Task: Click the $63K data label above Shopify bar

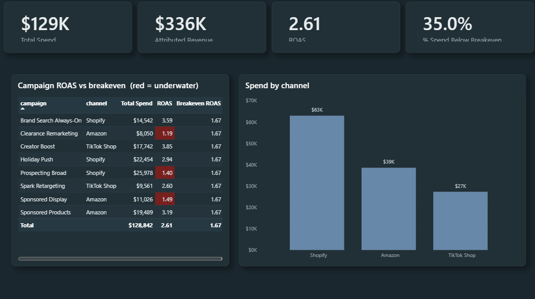Action: pos(317,110)
